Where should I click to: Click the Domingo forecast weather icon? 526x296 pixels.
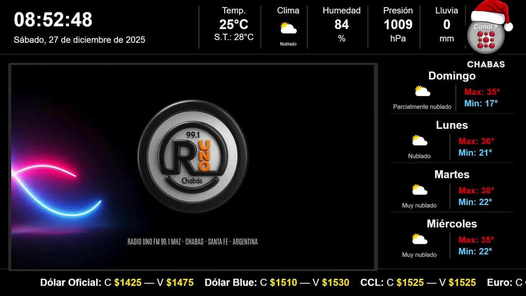(422, 91)
